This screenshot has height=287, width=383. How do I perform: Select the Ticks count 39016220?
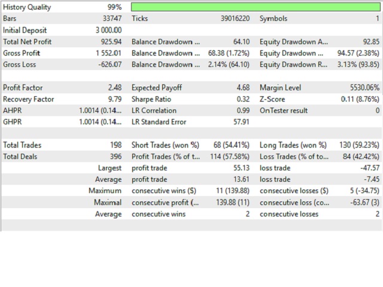click(235, 19)
